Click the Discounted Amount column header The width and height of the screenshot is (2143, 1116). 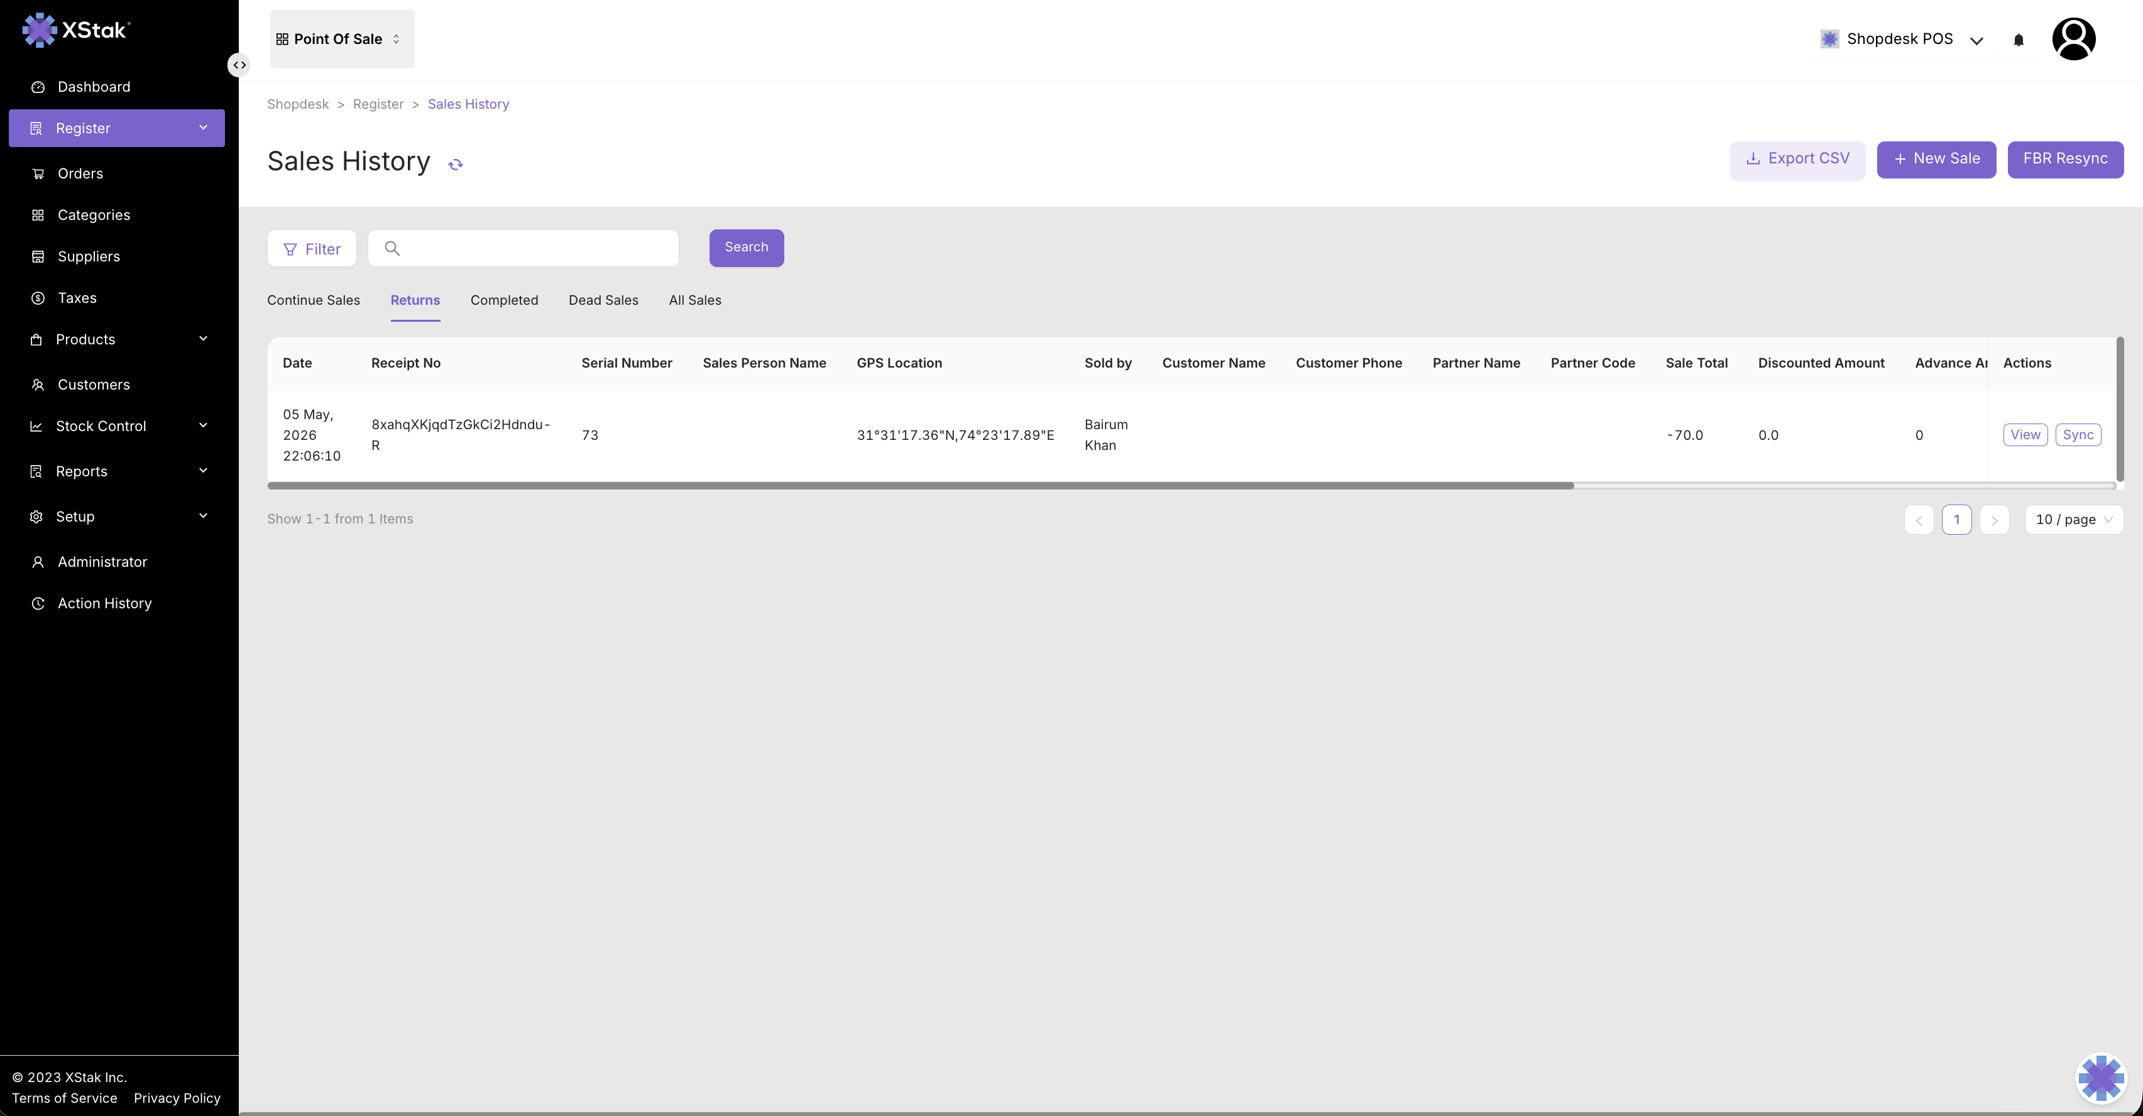point(1821,363)
